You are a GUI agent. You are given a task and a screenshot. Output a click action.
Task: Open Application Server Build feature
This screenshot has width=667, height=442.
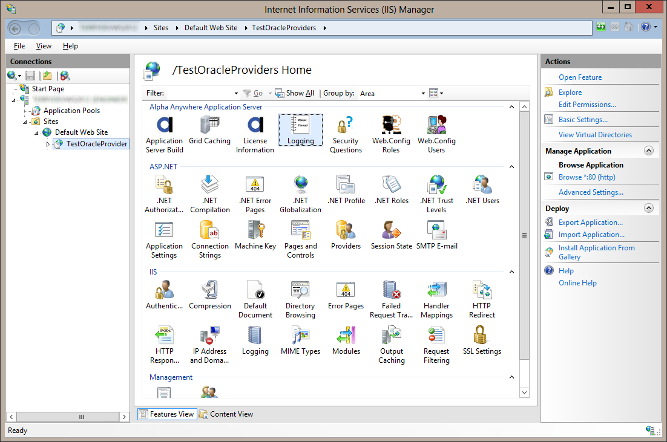click(x=164, y=134)
